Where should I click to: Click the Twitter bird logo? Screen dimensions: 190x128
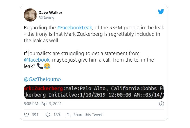161,12
